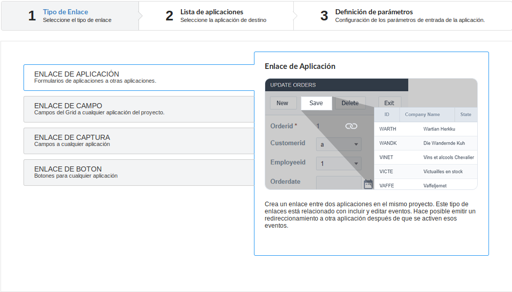The width and height of the screenshot is (512, 292).
Task: Click the New button in the preview
Action: point(283,103)
